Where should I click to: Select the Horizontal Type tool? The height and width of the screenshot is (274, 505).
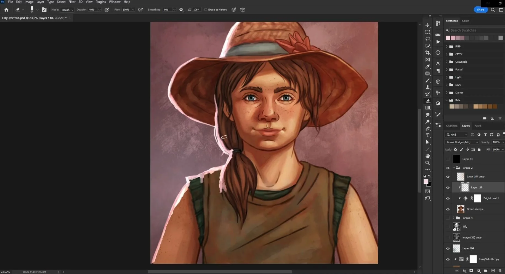[x=427, y=135]
